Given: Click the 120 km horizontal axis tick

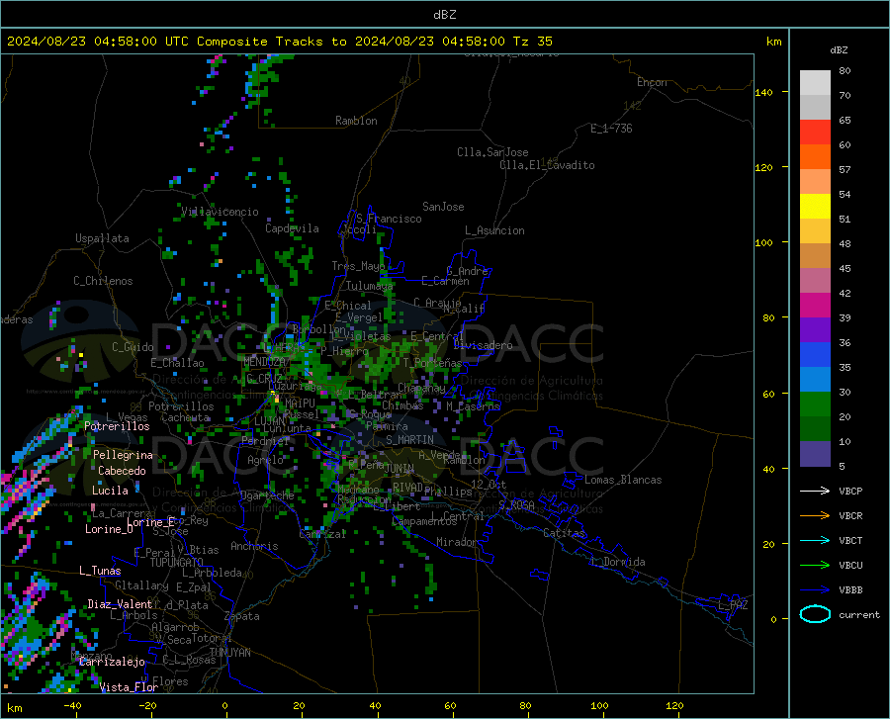Looking at the screenshot, I should click(x=674, y=705).
